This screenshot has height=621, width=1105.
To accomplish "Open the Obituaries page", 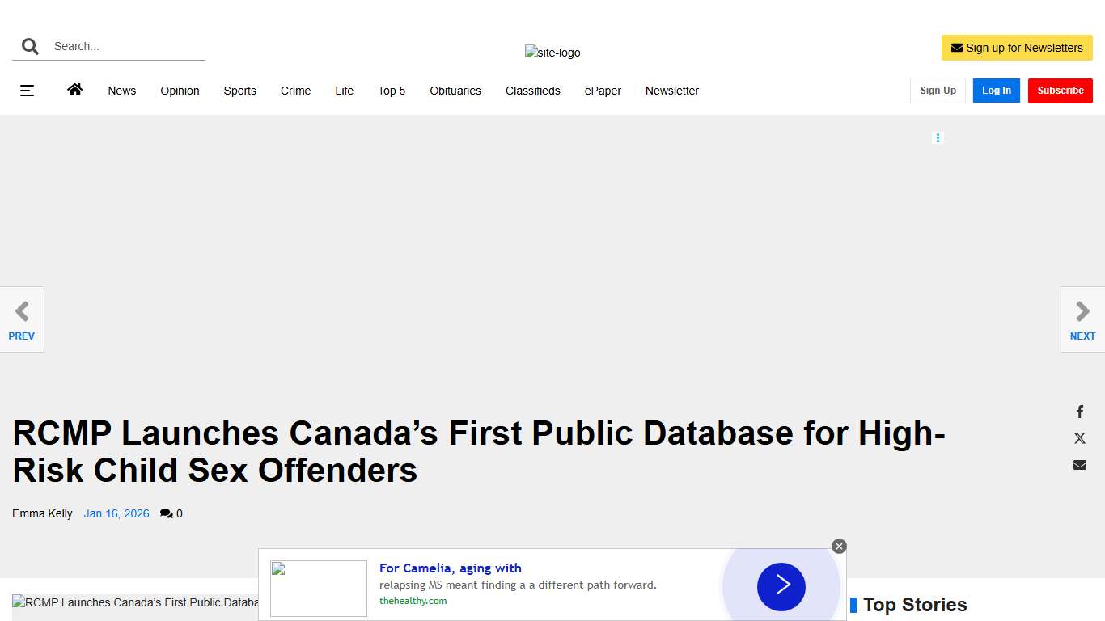I will 455,91.
